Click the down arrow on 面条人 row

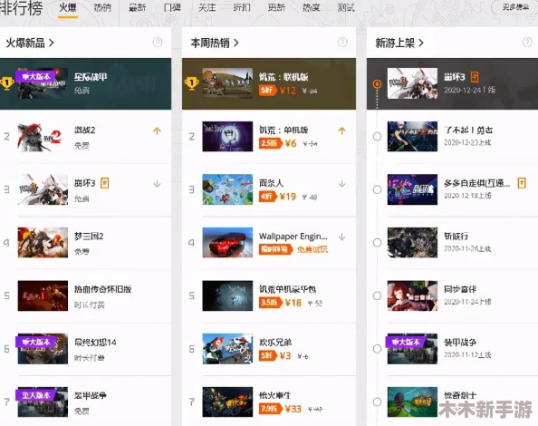coord(341,184)
